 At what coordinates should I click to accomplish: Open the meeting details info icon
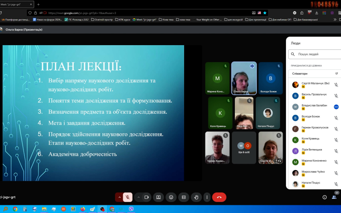[x=324, y=197]
